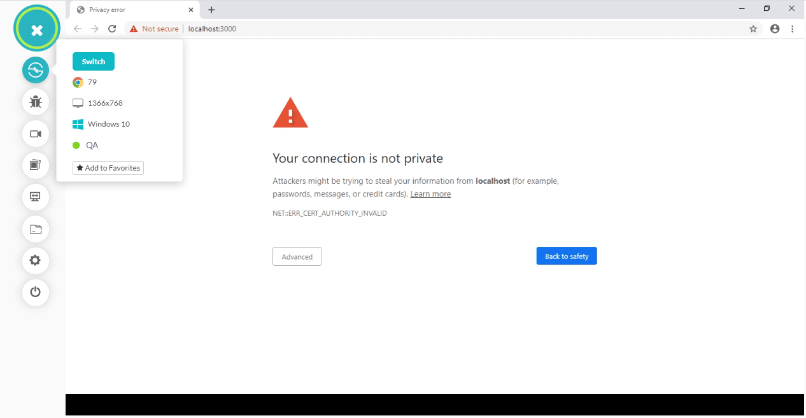Open the screen resolution tool

point(36,197)
